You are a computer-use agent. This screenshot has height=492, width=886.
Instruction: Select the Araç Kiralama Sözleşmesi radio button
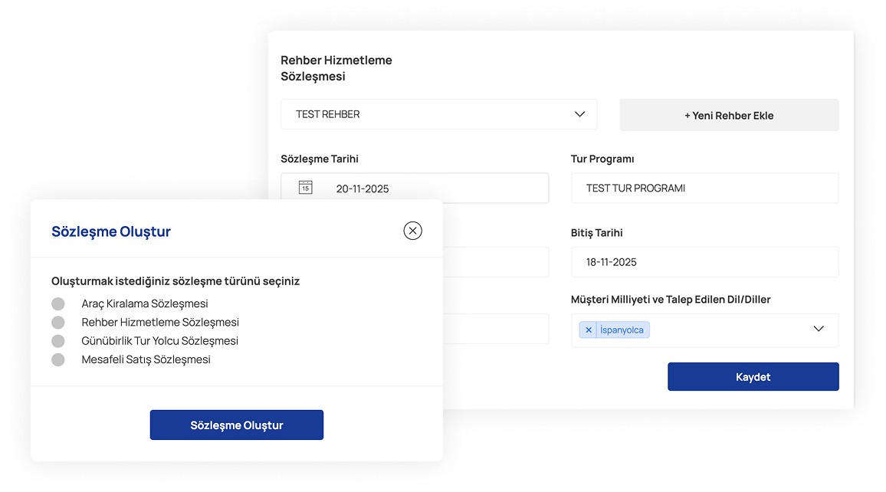coord(58,303)
